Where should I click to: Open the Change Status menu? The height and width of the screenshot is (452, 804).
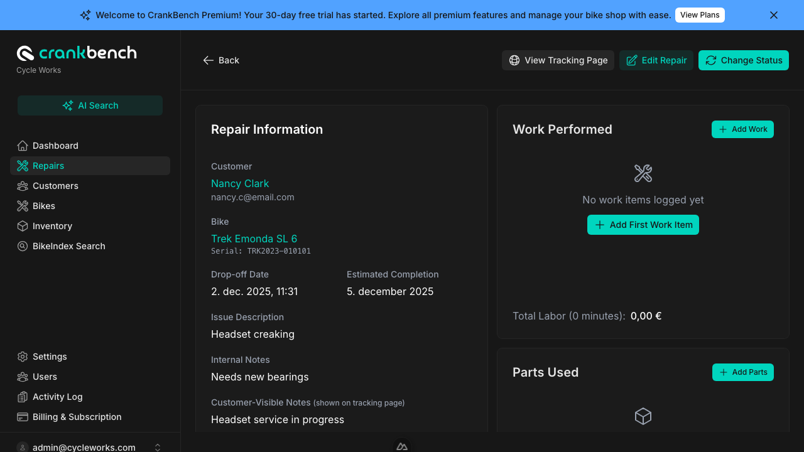(743, 60)
